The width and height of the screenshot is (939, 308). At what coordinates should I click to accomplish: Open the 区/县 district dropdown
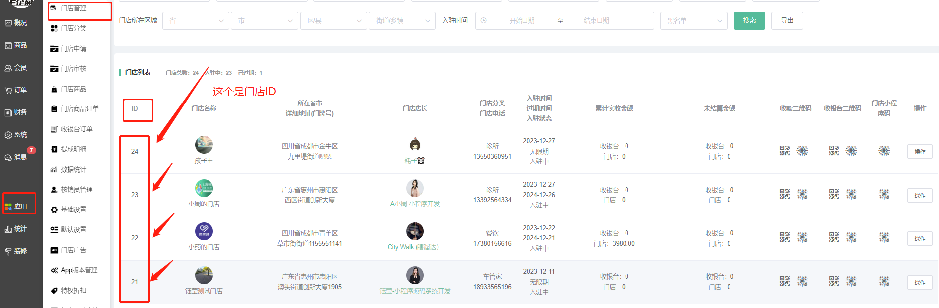tap(333, 21)
